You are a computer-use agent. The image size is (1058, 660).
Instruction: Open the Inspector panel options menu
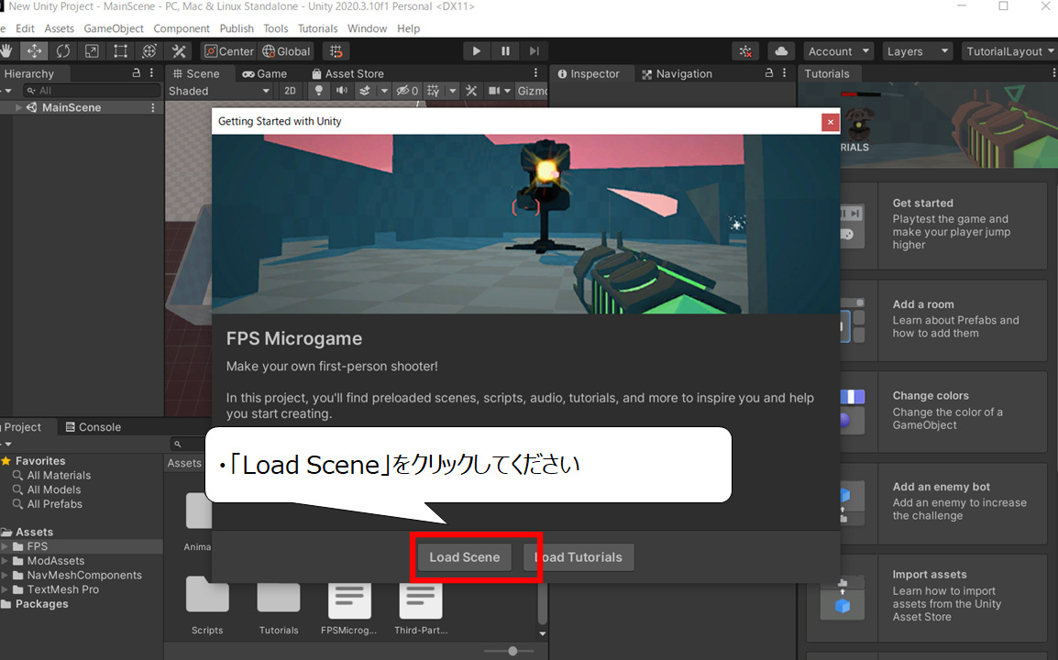point(784,73)
